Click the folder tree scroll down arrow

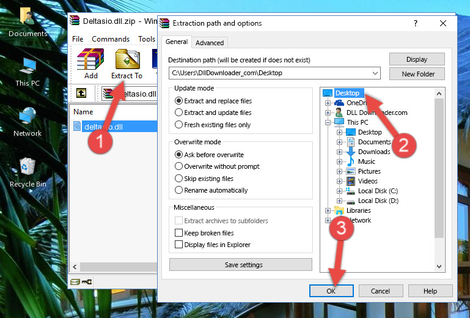pyautogui.click(x=439, y=266)
